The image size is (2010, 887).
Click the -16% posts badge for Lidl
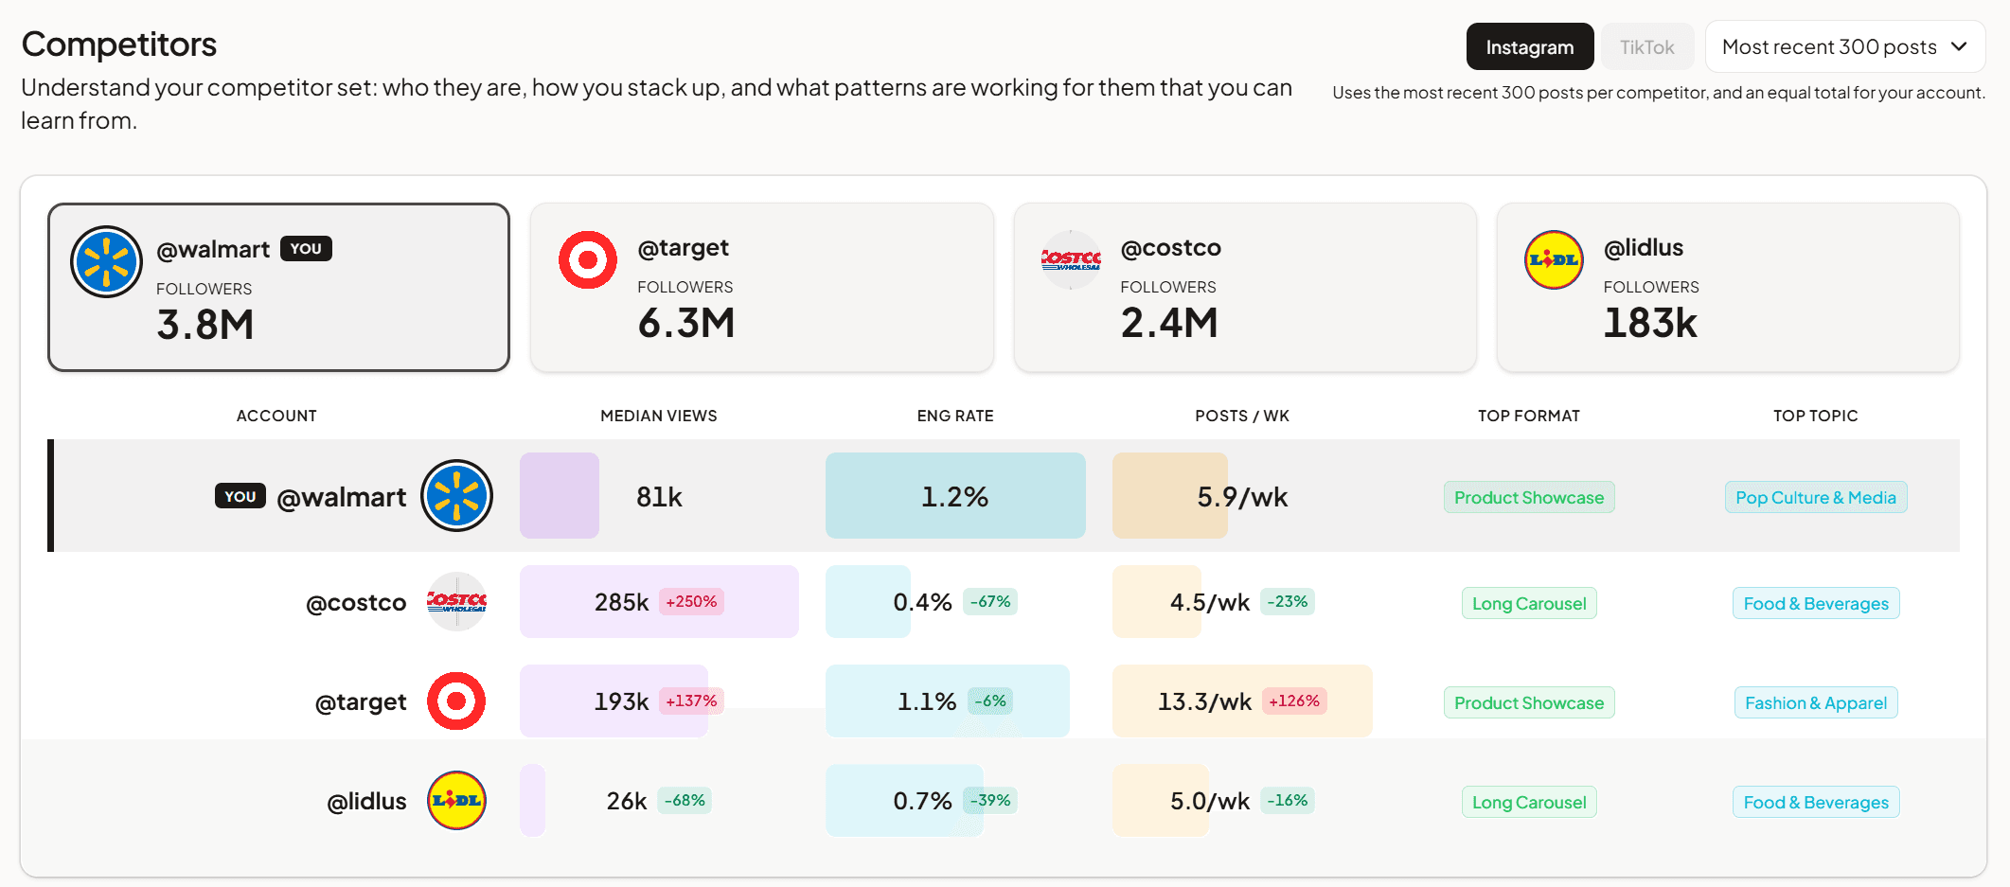[x=1288, y=801]
